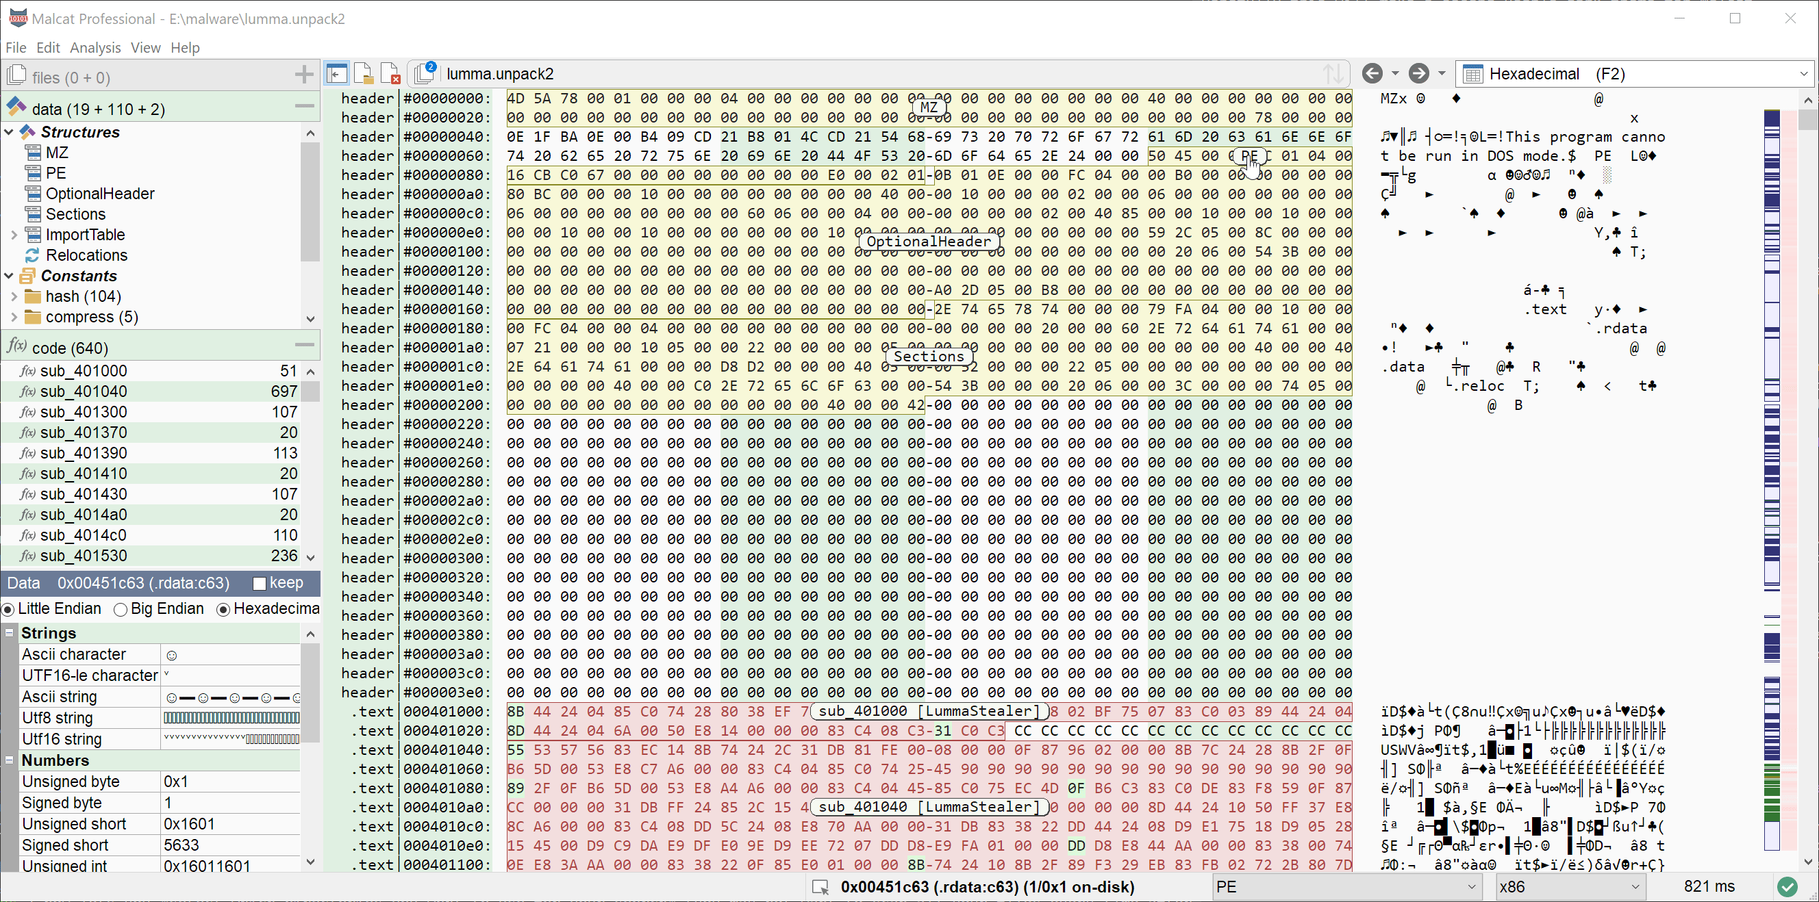Viewport: 1819px width, 902px height.
Task: Select the PE structure in the tree
Action: pos(55,173)
